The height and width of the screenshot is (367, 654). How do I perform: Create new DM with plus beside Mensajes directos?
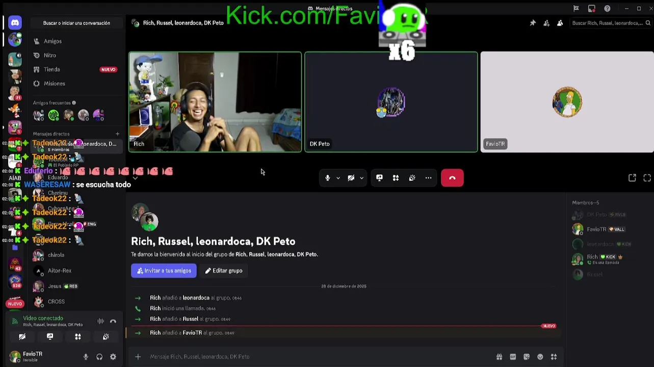[117, 134]
